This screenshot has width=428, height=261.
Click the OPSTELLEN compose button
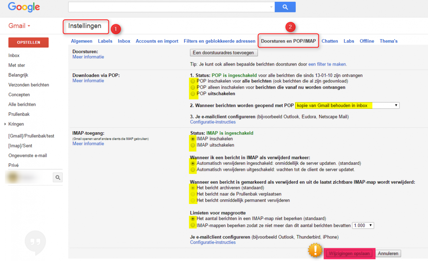pyautogui.click(x=29, y=42)
